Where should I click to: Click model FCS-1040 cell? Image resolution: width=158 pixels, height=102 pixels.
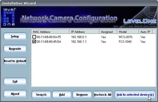coord(125,42)
